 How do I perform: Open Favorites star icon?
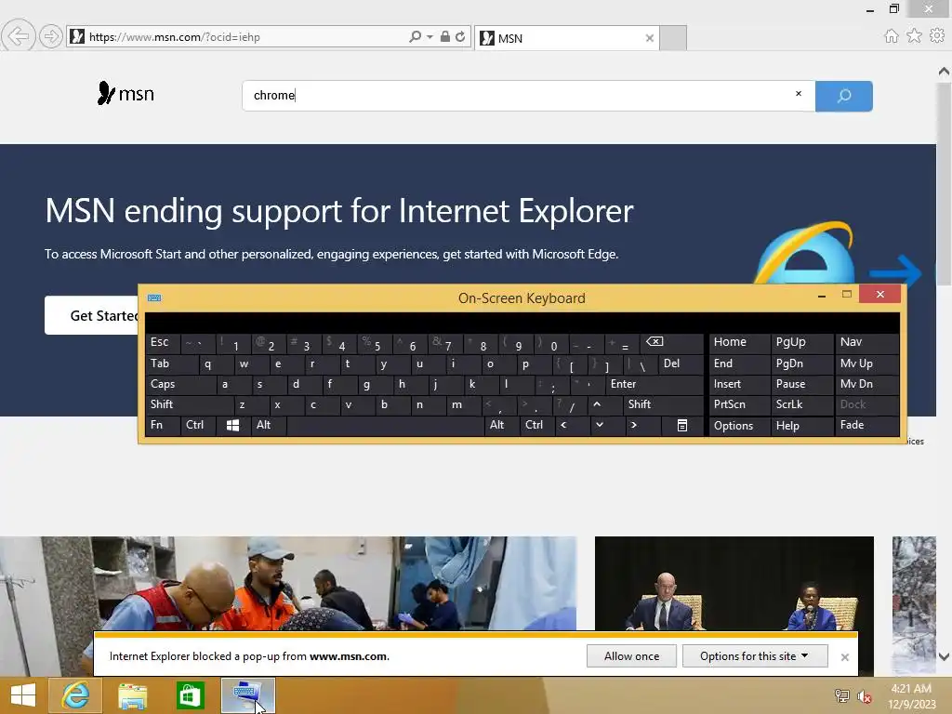(x=914, y=36)
